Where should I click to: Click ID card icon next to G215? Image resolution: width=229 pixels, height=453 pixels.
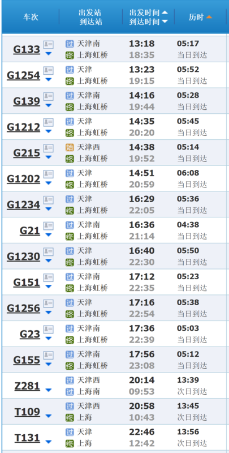point(49,148)
